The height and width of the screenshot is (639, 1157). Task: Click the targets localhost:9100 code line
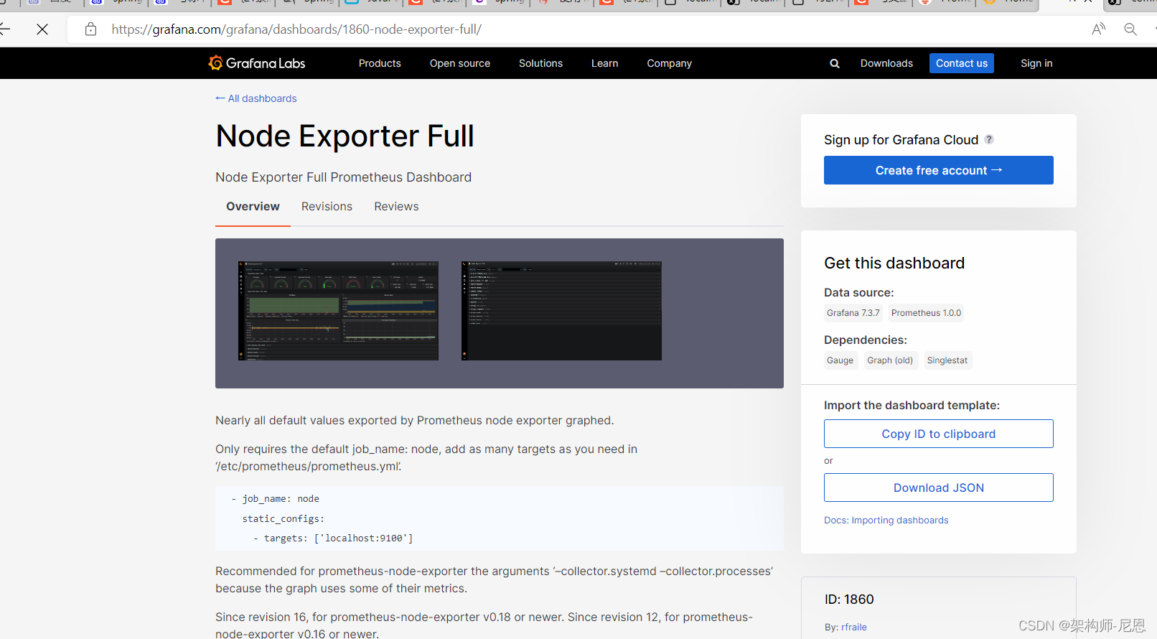click(333, 538)
